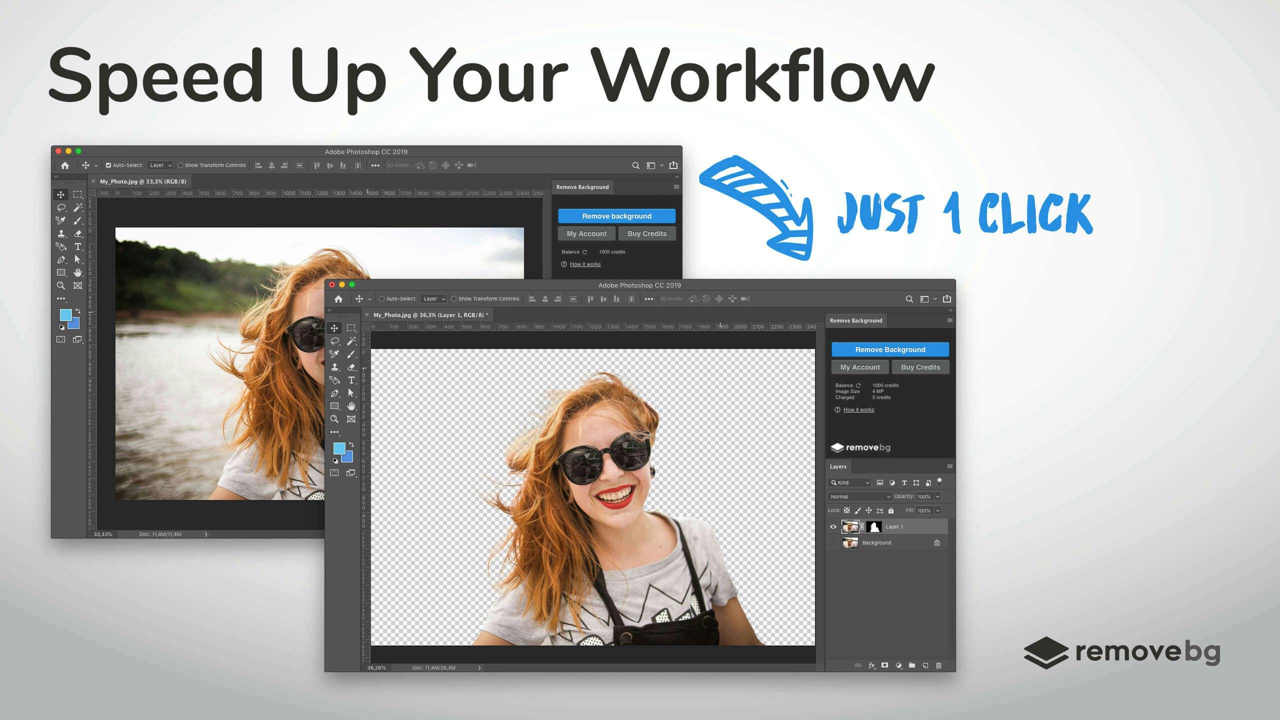Screen dimensions: 1280x720
Task: Create new adjustment layer from Layers footer
Action: point(898,665)
